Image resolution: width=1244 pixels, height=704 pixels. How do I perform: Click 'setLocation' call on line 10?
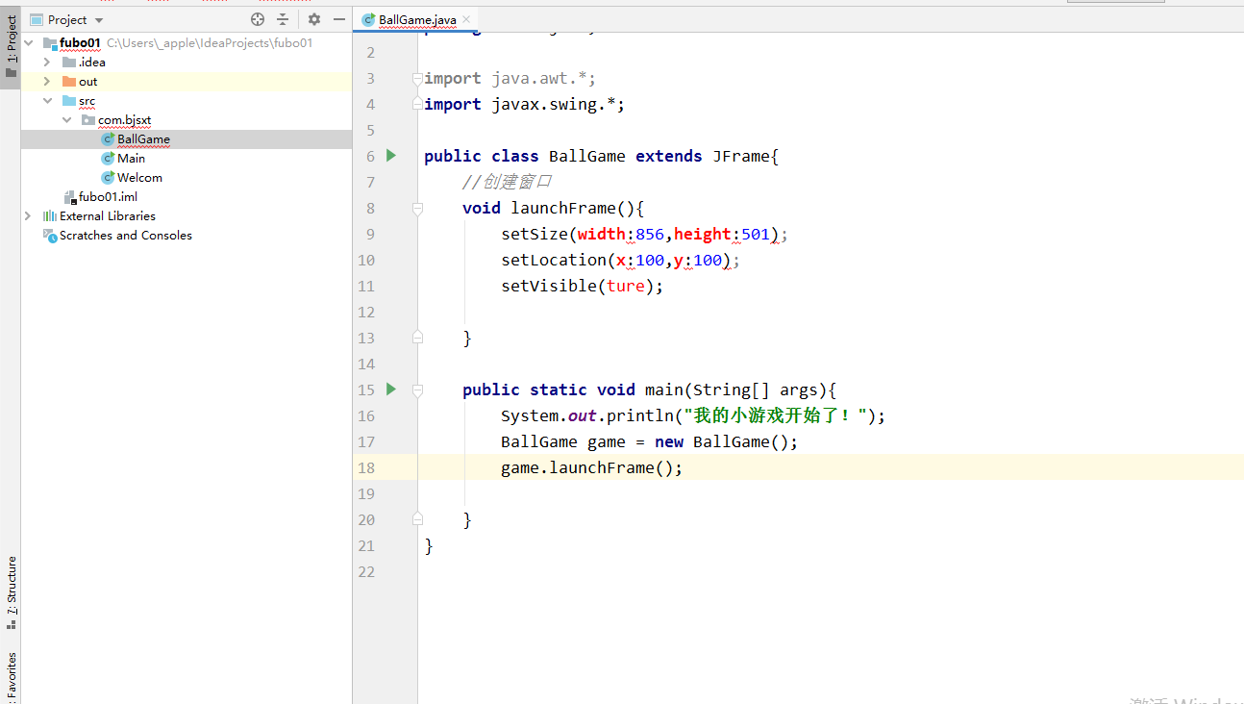pyautogui.click(x=554, y=260)
